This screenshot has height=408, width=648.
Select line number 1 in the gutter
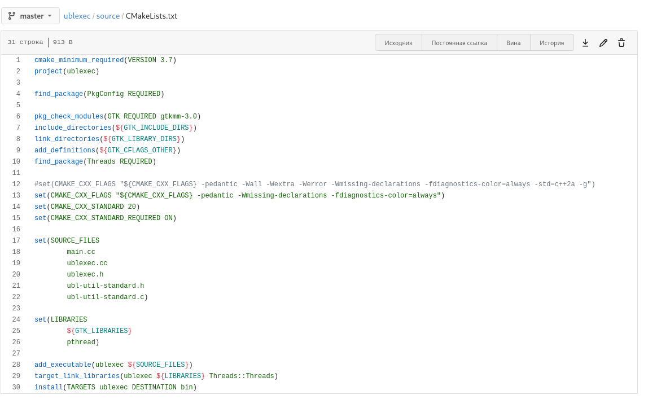point(18,60)
